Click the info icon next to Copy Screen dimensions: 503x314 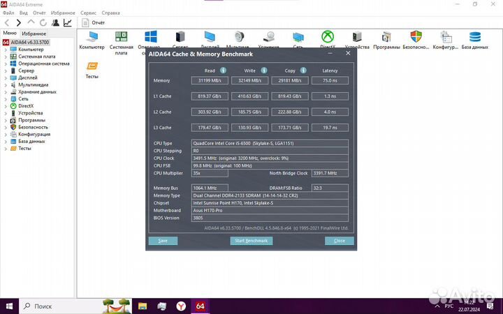[303, 70]
